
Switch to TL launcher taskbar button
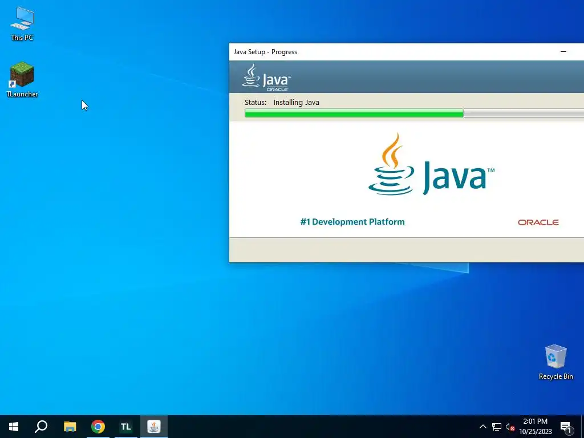(x=126, y=427)
